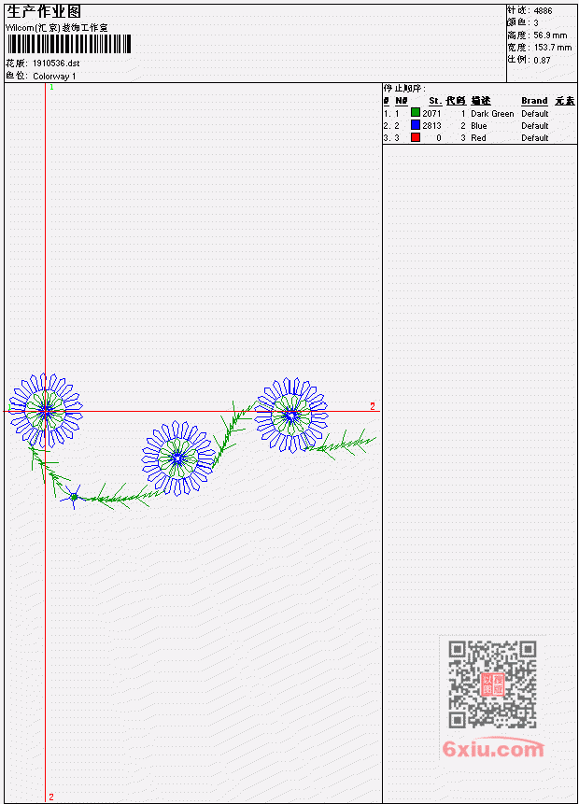This screenshot has height=804, width=579.
Task: Select the Red thread color swatch
Action: pyautogui.click(x=416, y=137)
